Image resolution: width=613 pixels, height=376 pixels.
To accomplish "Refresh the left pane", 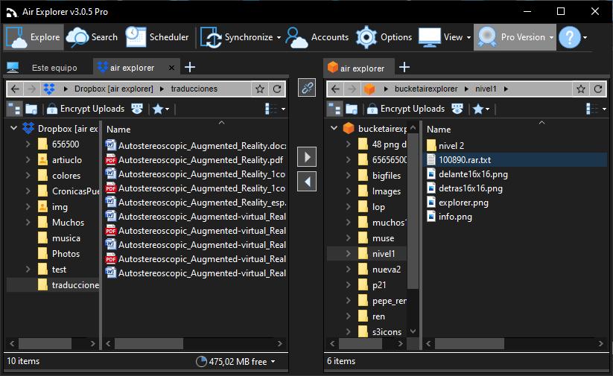I will point(277,89).
